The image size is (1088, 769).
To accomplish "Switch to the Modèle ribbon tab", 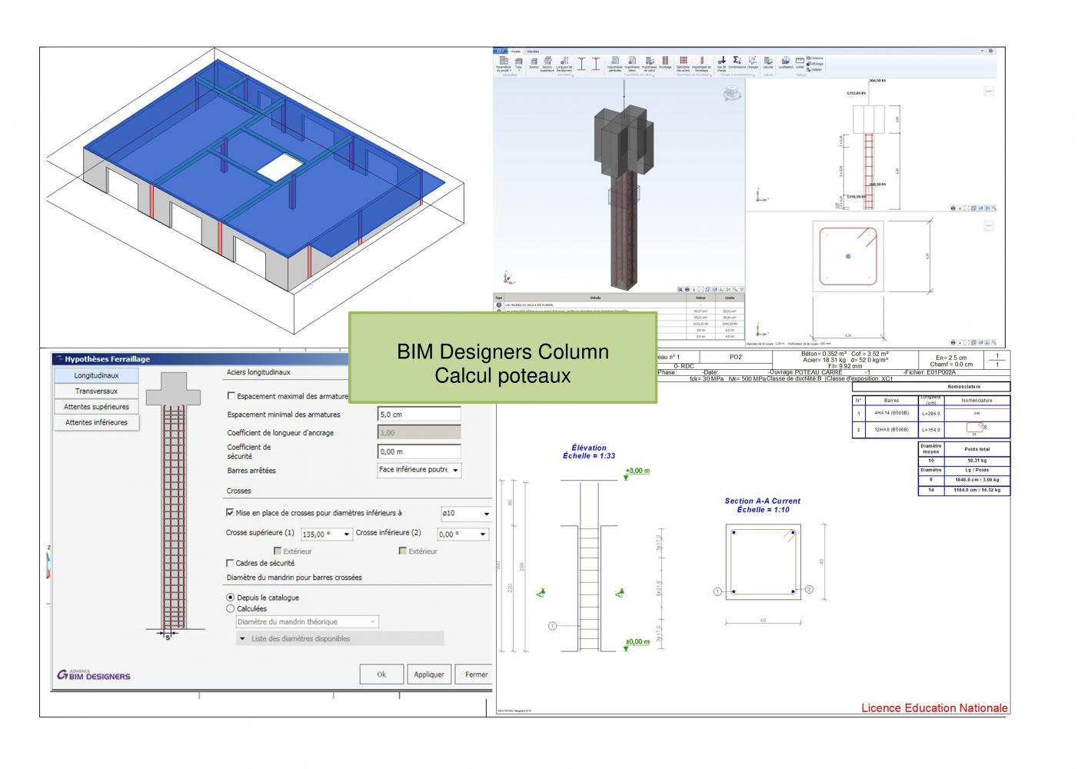I will (515, 52).
